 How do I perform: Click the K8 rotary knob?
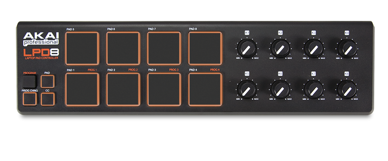pyautogui.click(x=347, y=90)
